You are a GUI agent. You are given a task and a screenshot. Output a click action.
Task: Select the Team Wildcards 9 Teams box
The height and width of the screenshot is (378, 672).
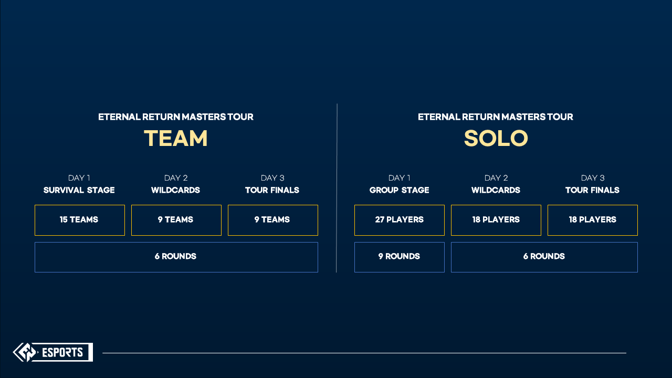[176, 220]
